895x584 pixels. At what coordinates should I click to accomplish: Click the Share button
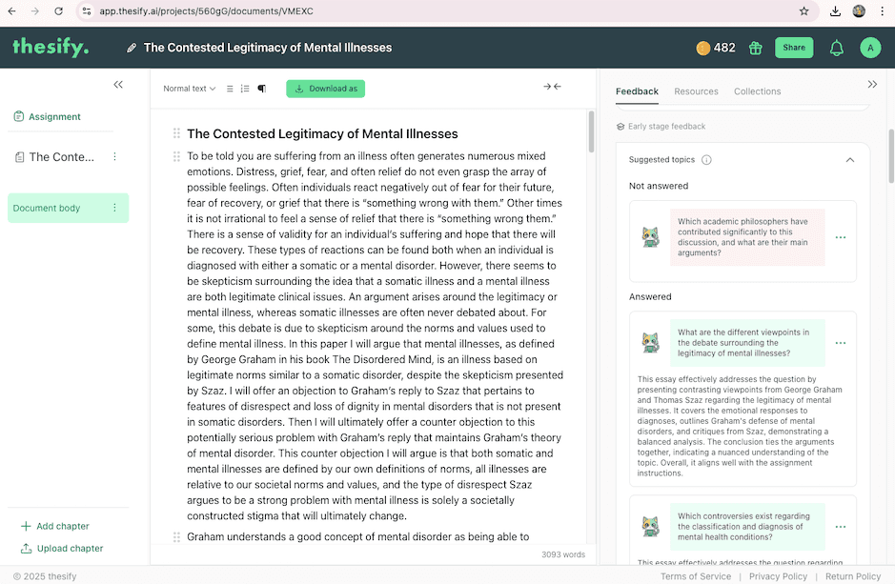coord(793,47)
